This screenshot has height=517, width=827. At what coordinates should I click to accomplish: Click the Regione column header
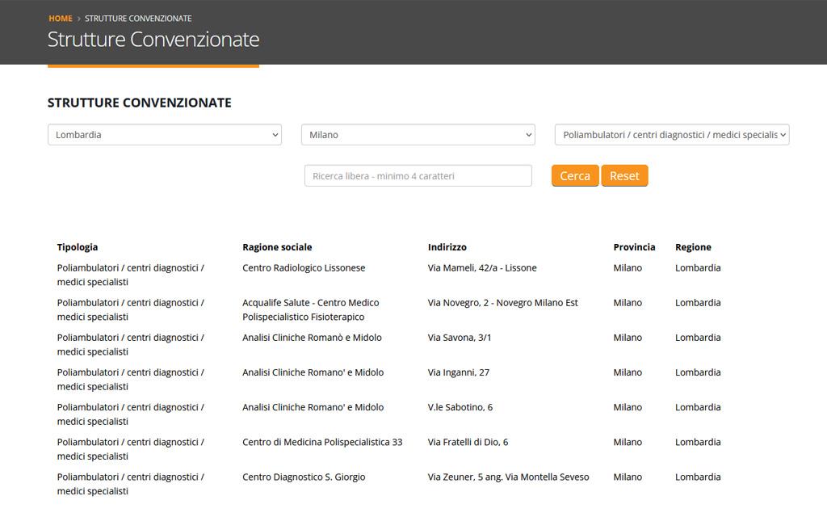pos(693,247)
